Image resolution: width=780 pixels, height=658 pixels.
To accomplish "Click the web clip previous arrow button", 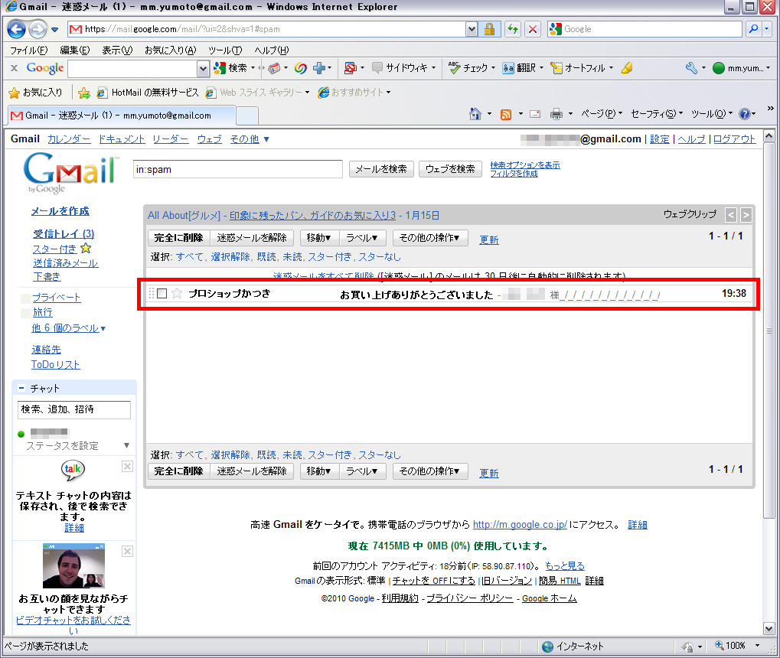I will 731,215.
